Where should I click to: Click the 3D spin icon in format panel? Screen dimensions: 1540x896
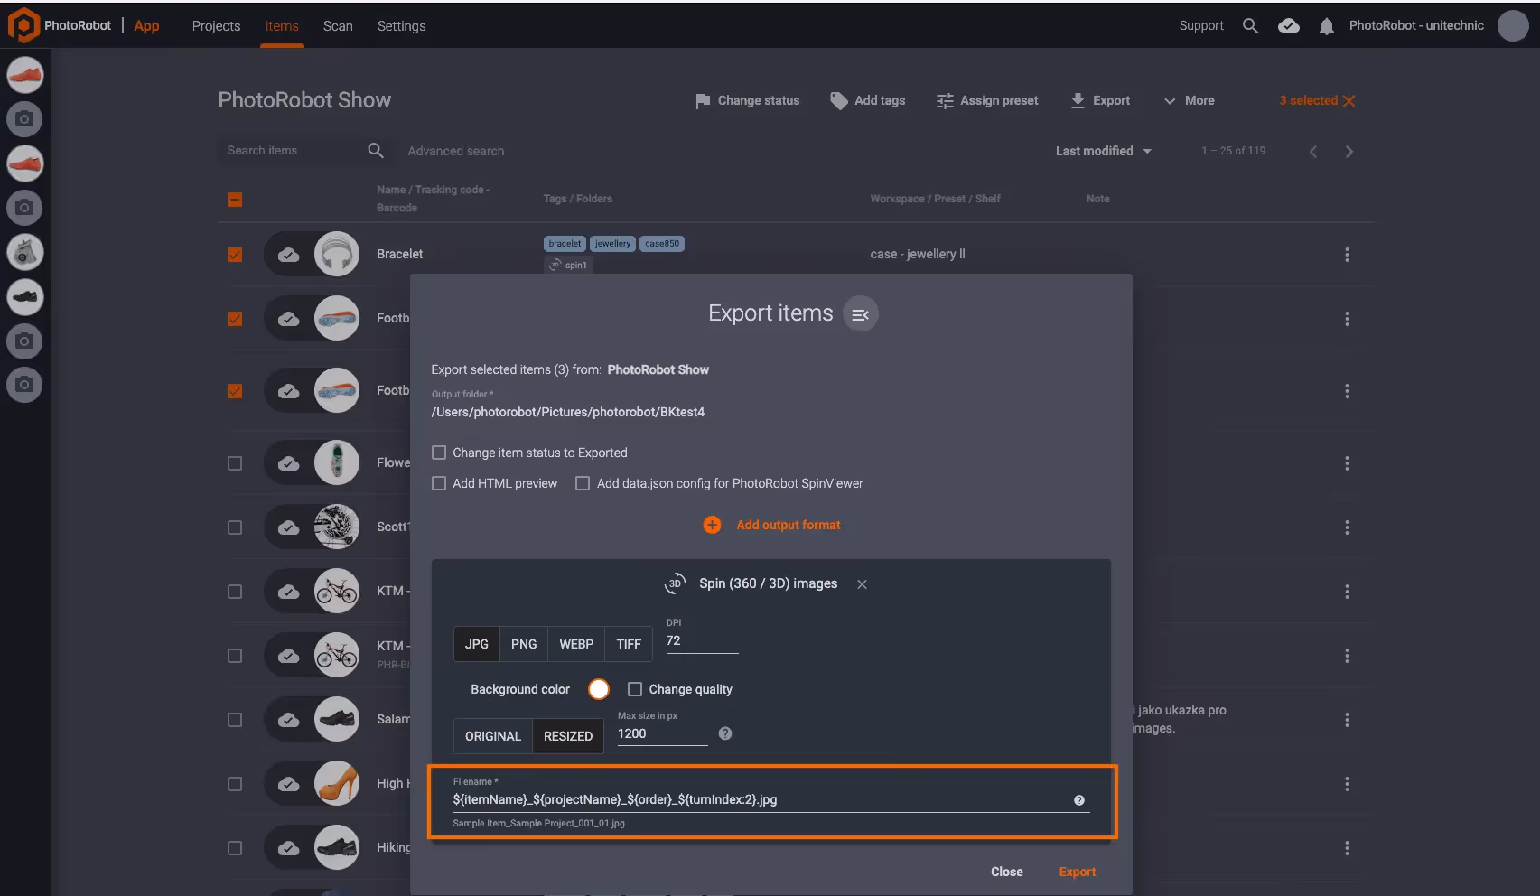pos(675,584)
